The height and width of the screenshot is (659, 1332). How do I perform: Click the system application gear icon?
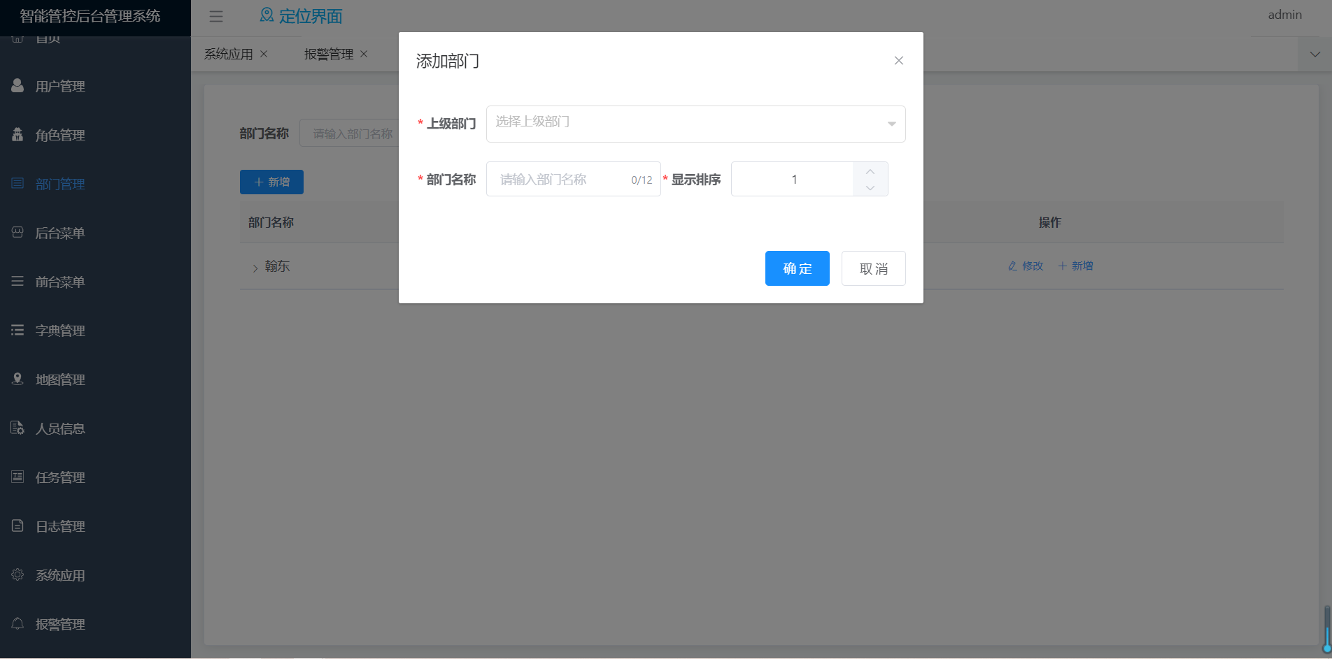17,574
